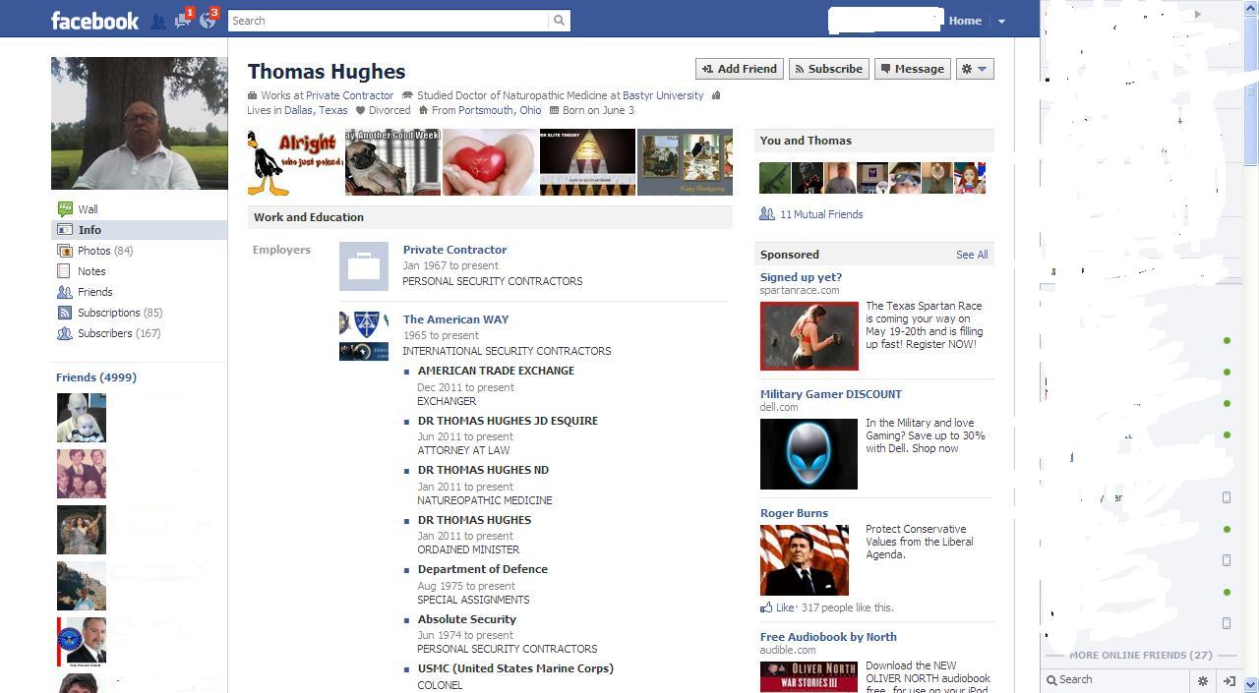Viewport: 1259px width, 693px height.
Task: Click The American WAY employer title
Action: pyautogui.click(x=455, y=319)
